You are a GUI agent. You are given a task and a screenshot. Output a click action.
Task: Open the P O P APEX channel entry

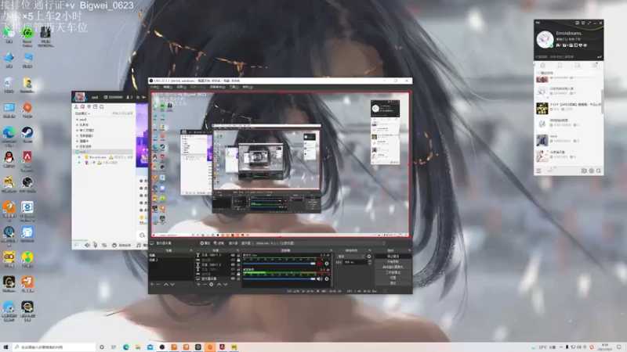click(x=569, y=108)
